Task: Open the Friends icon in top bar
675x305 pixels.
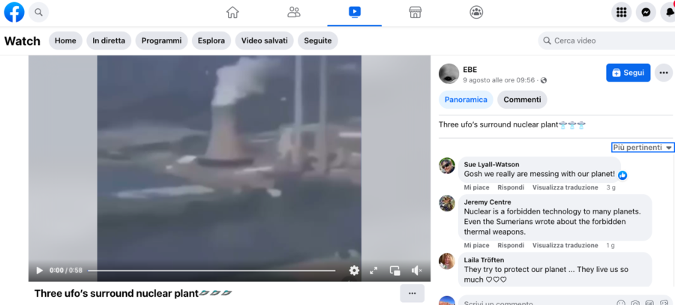Action: pyautogui.click(x=293, y=12)
